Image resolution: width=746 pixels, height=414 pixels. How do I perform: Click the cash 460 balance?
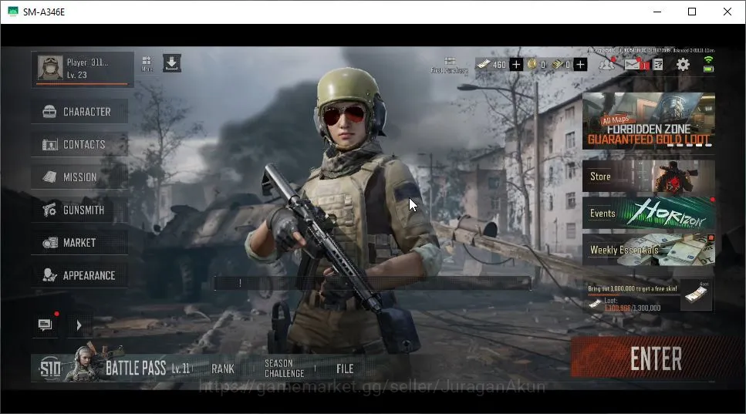click(499, 65)
